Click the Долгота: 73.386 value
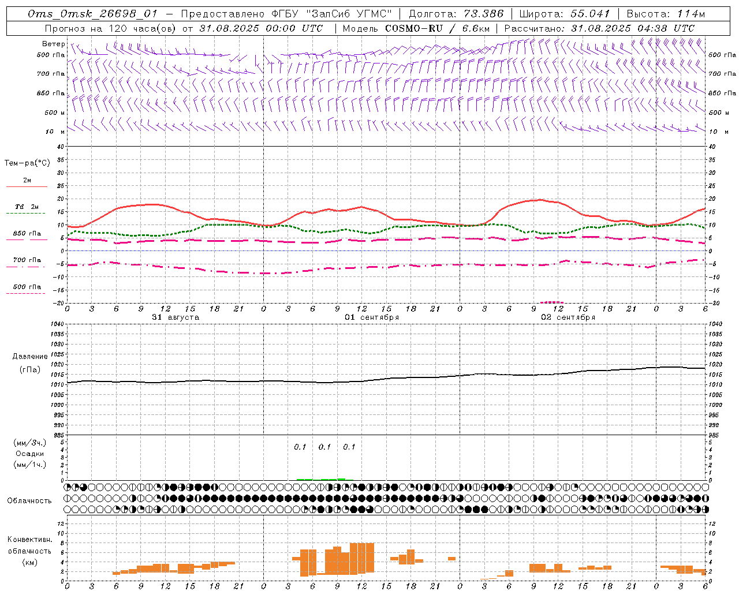The image size is (739, 591). [x=456, y=14]
